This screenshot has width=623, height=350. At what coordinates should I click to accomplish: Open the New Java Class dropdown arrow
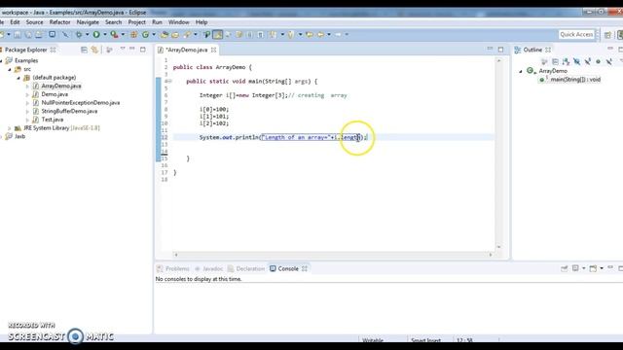154,35
